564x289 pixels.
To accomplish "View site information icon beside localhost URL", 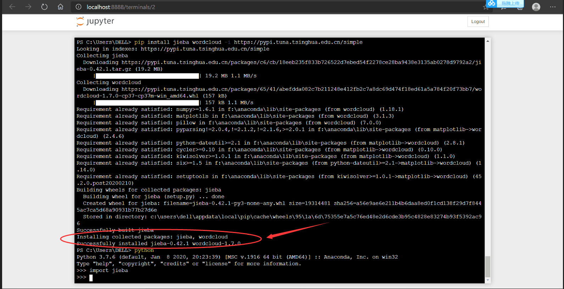I will coord(79,7).
